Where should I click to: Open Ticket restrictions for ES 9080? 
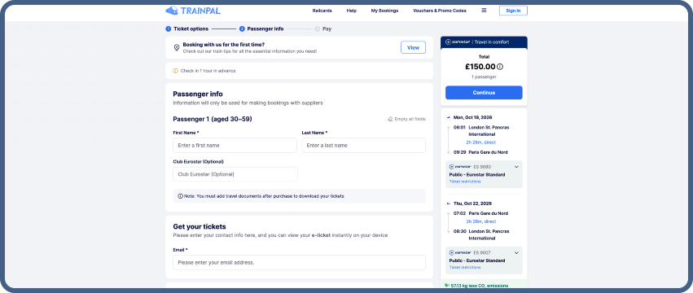tap(465, 181)
